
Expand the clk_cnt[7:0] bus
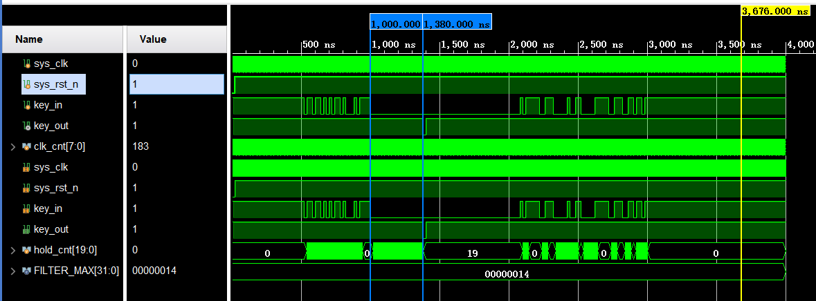(13, 146)
